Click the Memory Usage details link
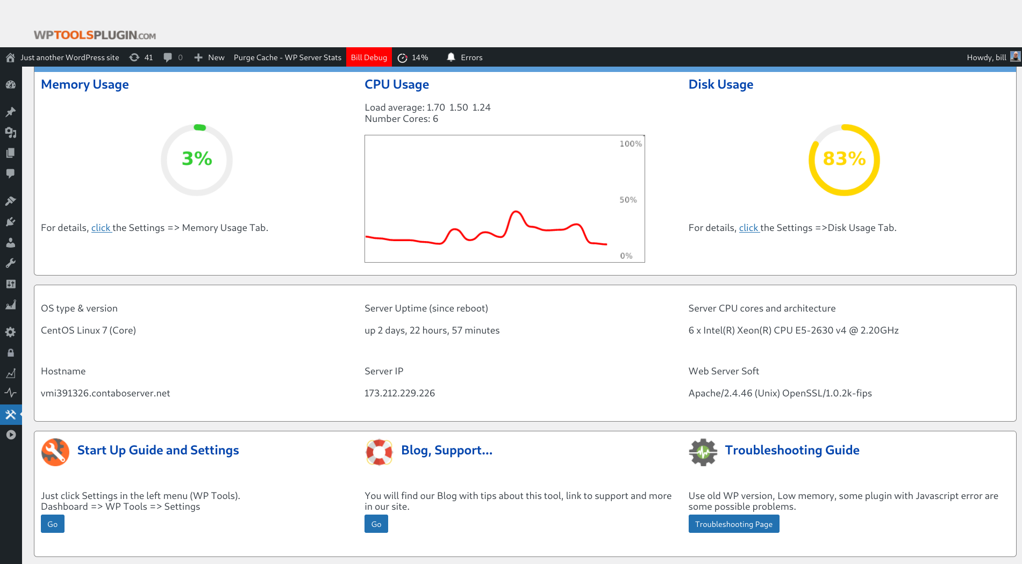Viewport: 1022px width, 564px height. (101, 228)
